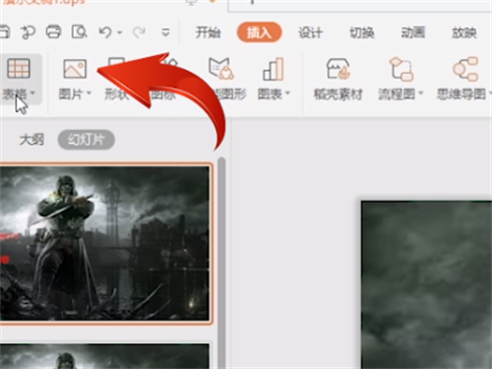Click the Undo arrow icon
The width and height of the screenshot is (492, 369).
[x=105, y=32]
